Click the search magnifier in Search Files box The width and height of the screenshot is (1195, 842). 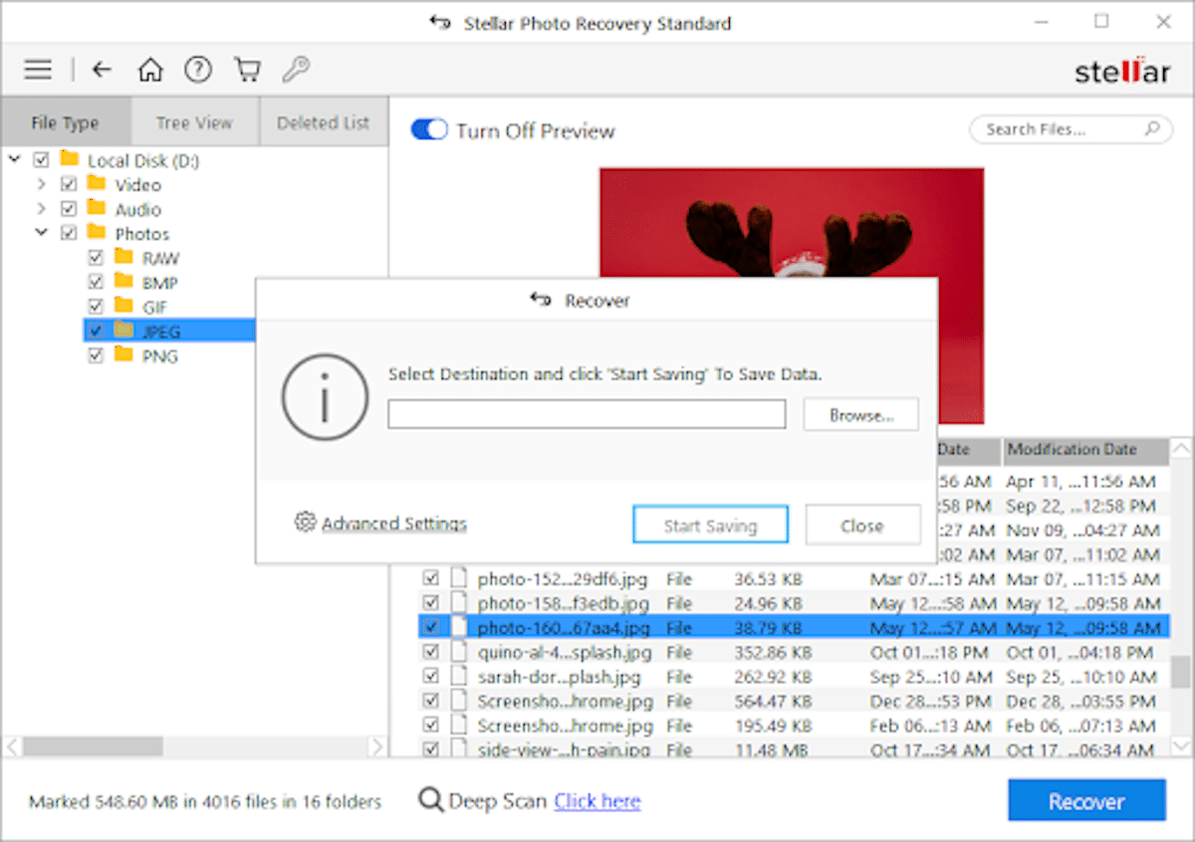(x=1150, y=129)
